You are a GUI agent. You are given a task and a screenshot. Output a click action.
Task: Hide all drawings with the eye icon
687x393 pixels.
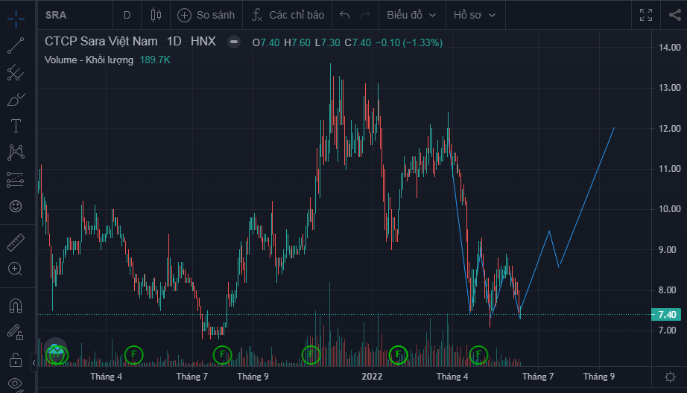pyautogui.click(x=15, y=386)
